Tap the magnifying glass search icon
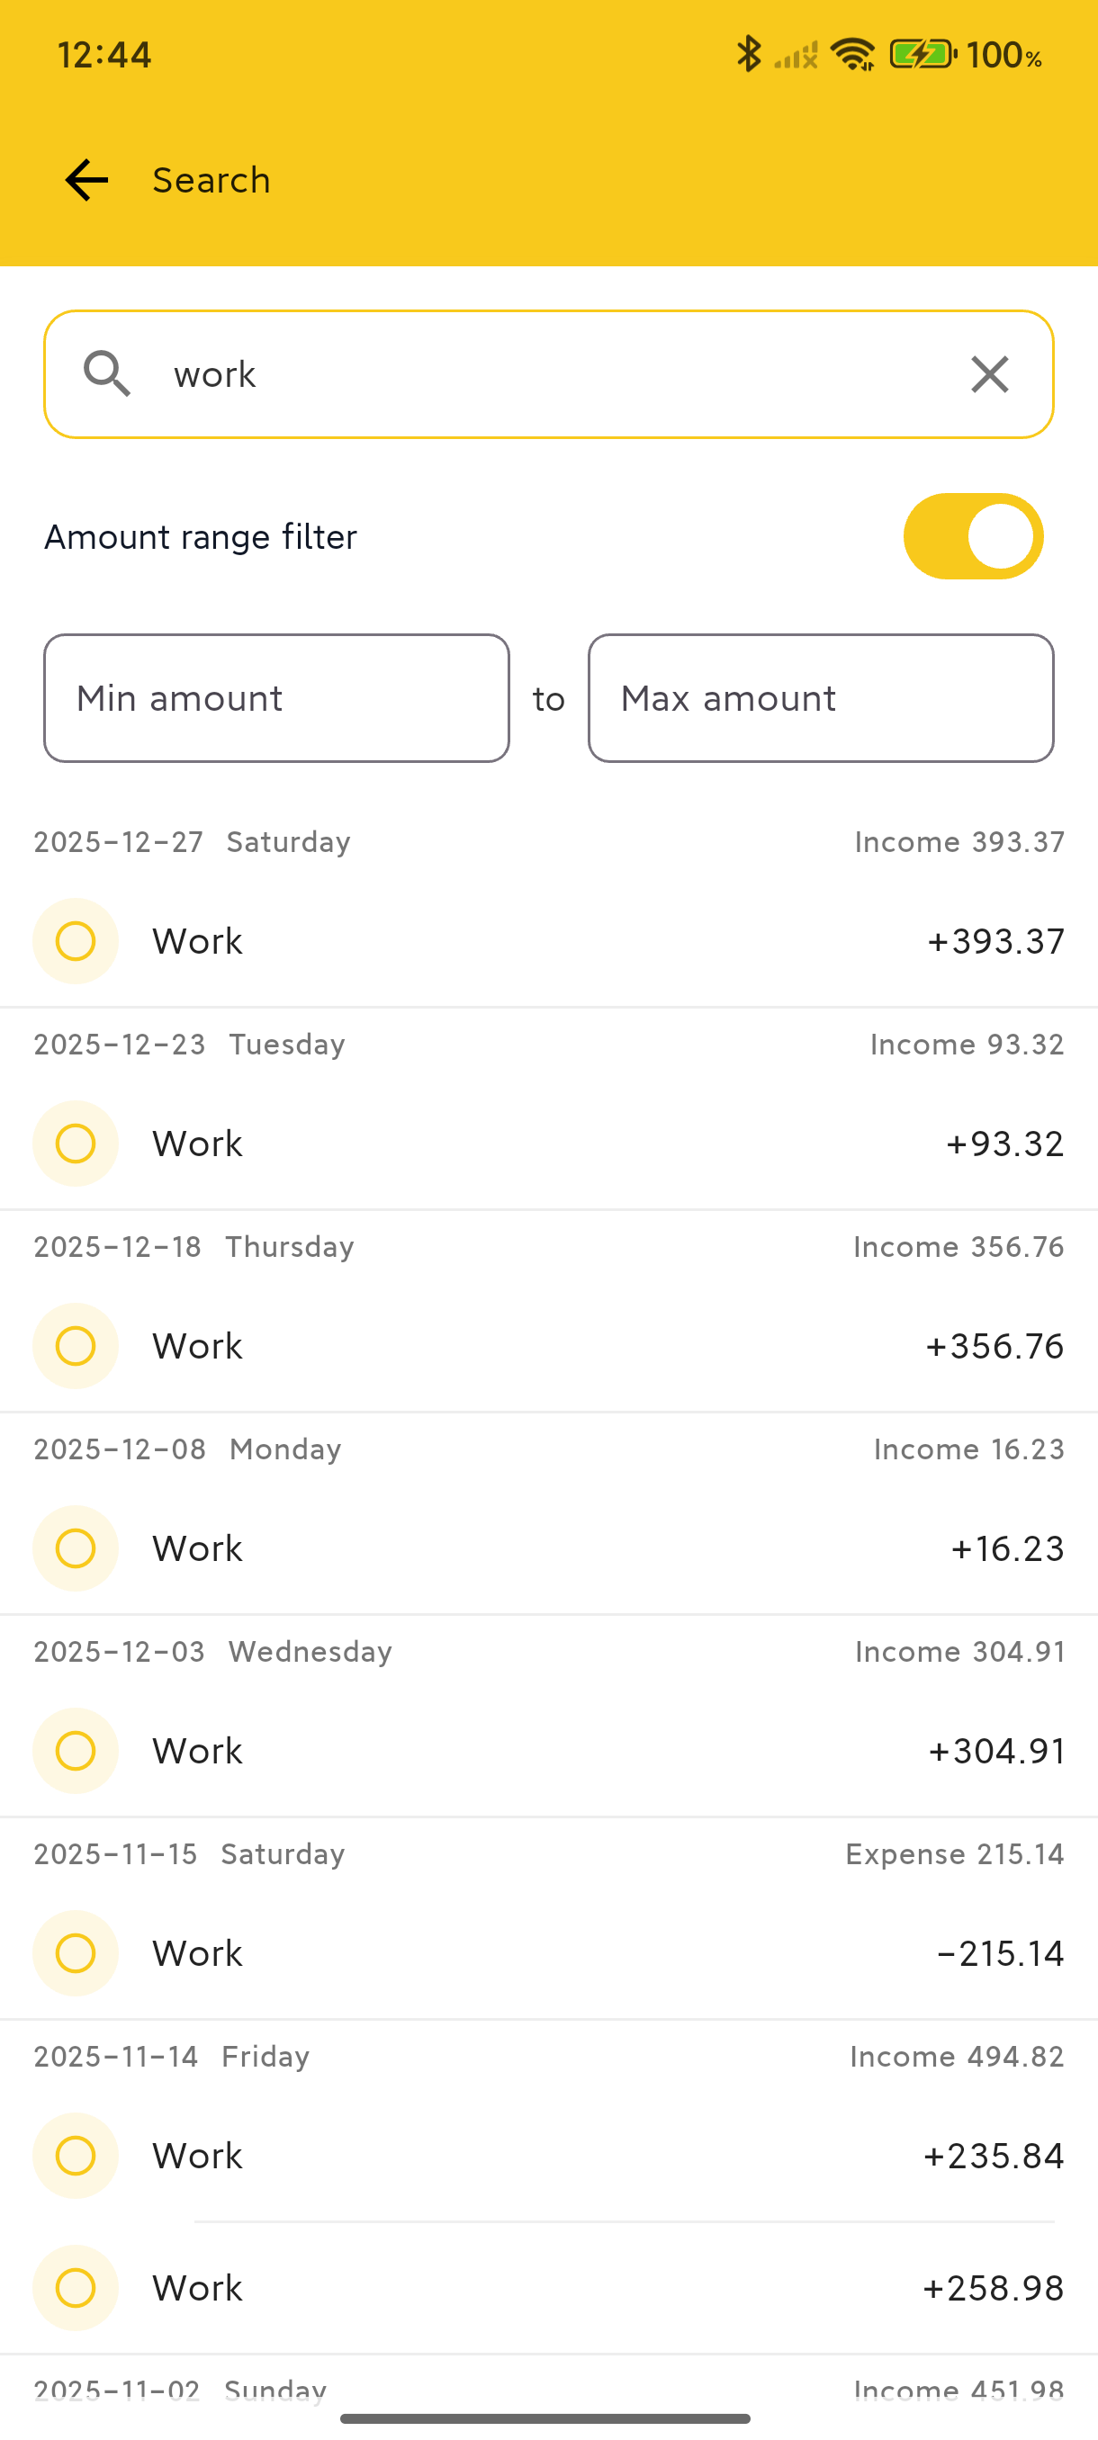Viewport: 1098px width, 2440px height. 106,374
